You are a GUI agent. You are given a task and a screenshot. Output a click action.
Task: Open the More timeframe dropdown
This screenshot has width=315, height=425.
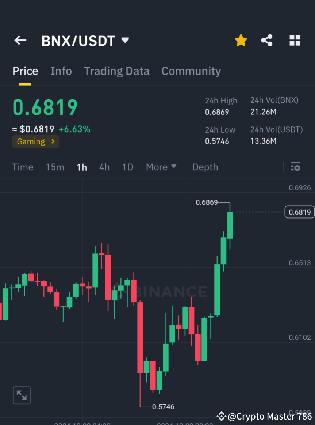(161, 167)
